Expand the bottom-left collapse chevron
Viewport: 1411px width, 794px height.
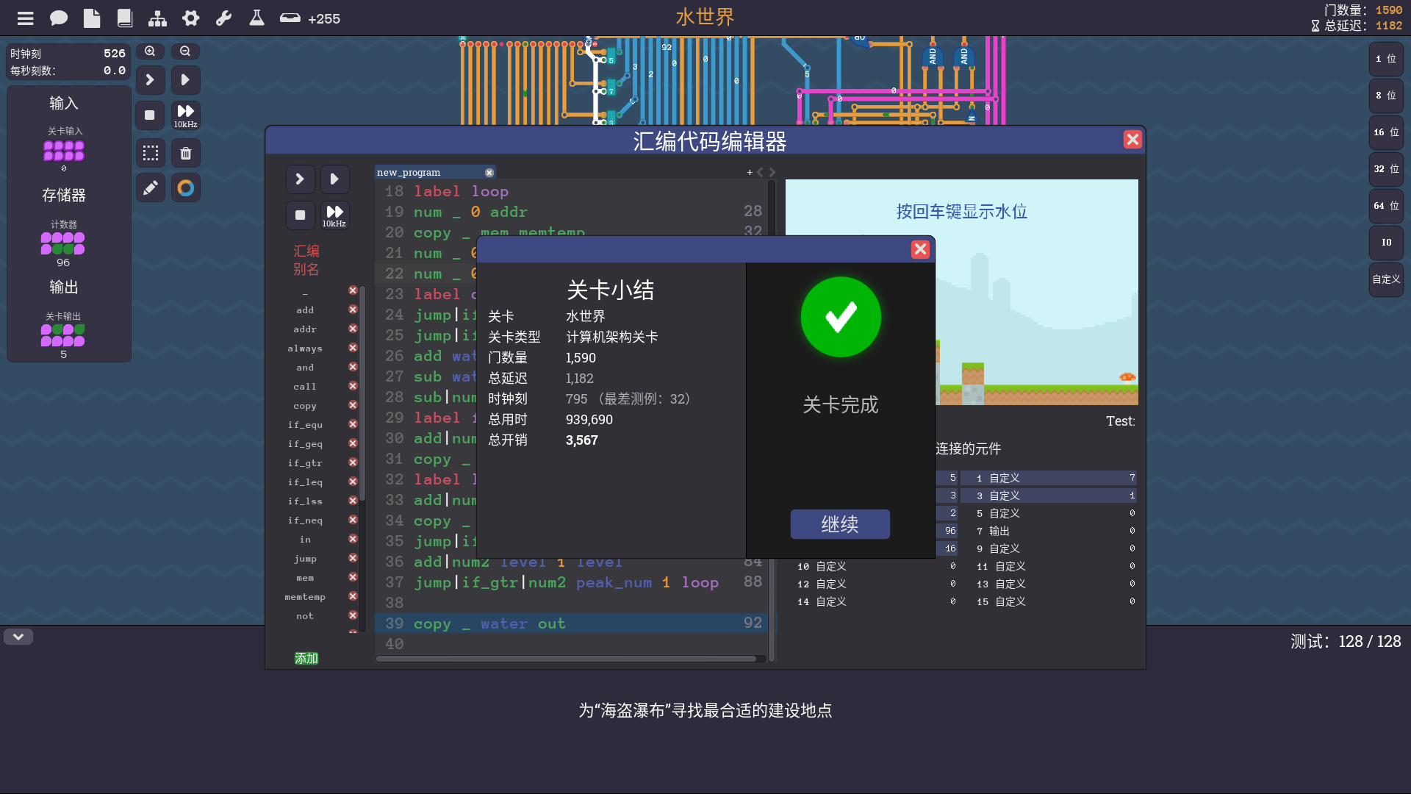[18, 637]
